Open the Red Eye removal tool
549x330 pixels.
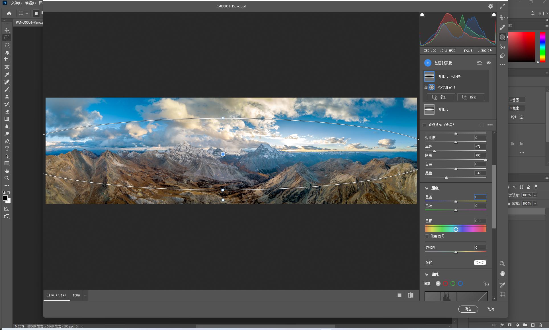pyautogui.click(x=502, y=47)
